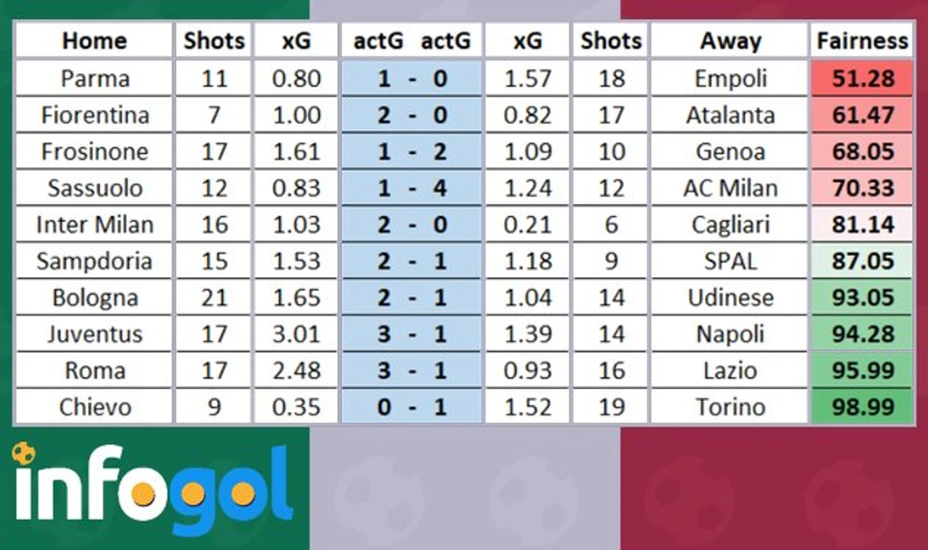Click the Fairness column header

(862, 41)
